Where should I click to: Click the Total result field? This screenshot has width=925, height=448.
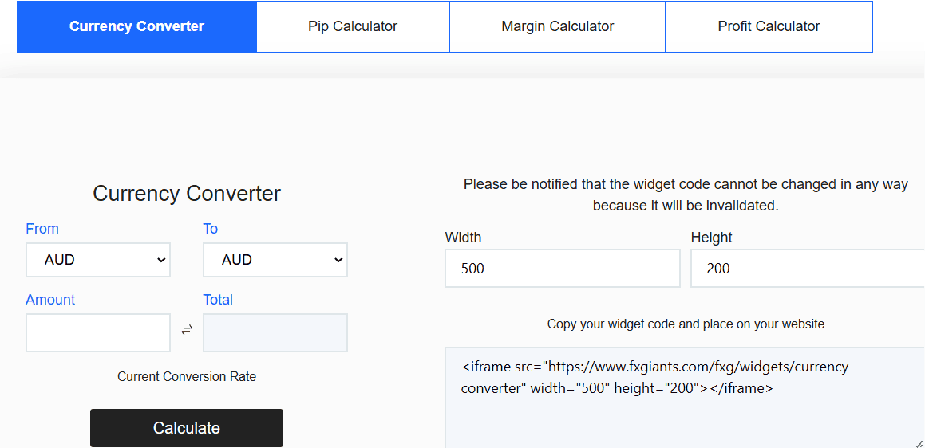275,332
